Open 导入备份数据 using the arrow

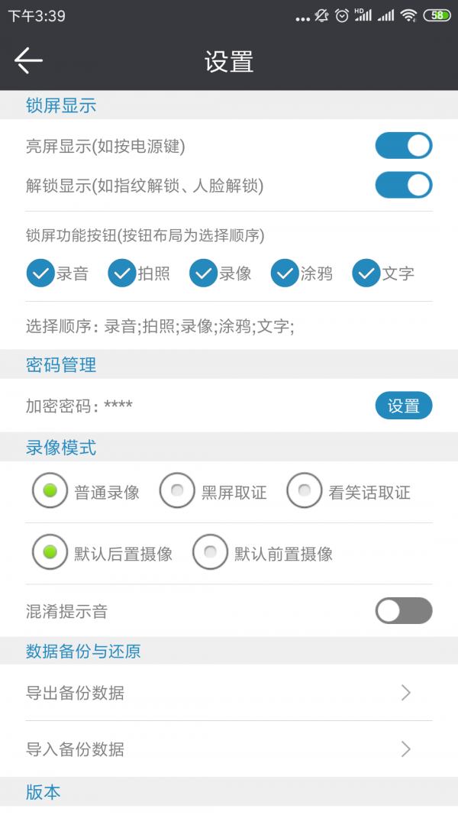[406, 749]
